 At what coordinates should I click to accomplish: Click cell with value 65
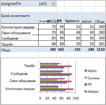click(x=88, y=38)
